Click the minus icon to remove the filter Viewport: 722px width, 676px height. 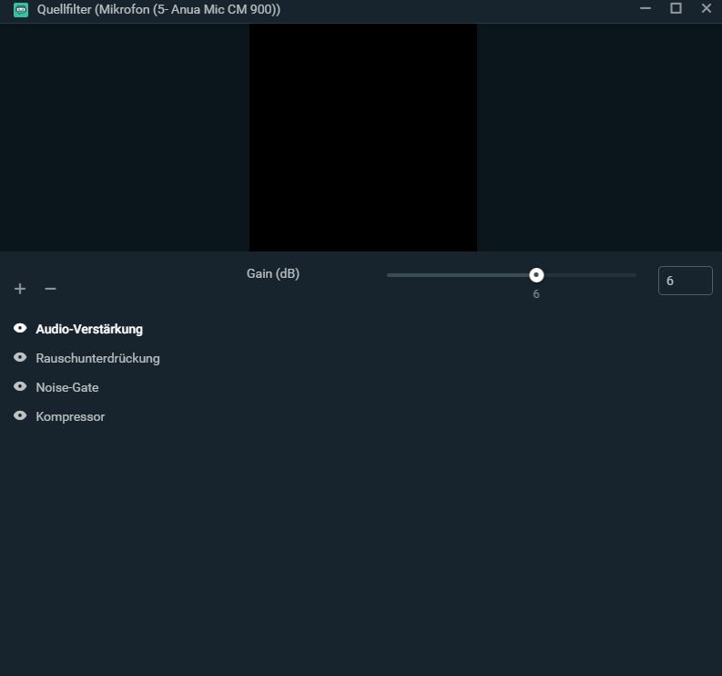point(50,289)
